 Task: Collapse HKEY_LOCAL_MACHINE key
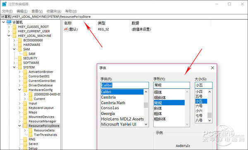9,36
